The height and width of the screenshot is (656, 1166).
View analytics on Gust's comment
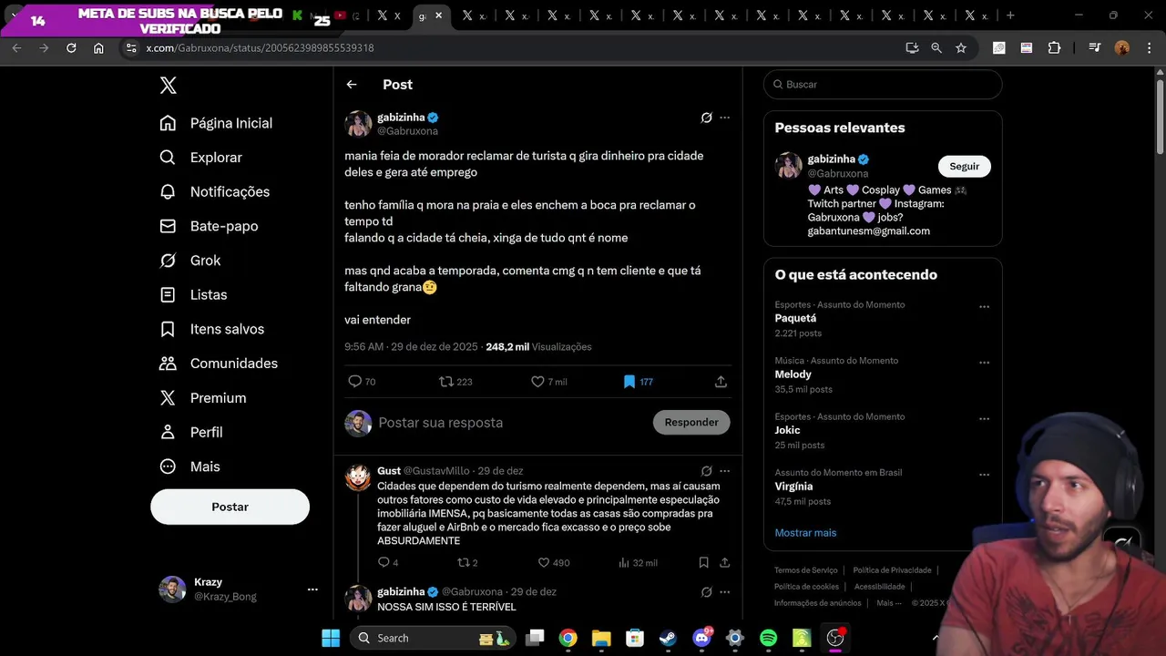click(x=638, y=563)
